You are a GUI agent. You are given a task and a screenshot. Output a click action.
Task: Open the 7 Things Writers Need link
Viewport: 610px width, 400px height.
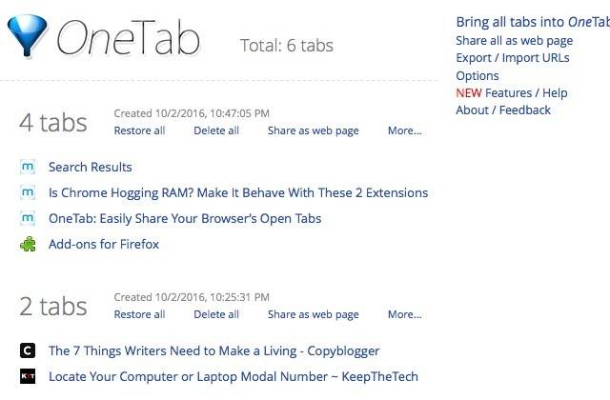click(x=213, y=351)
